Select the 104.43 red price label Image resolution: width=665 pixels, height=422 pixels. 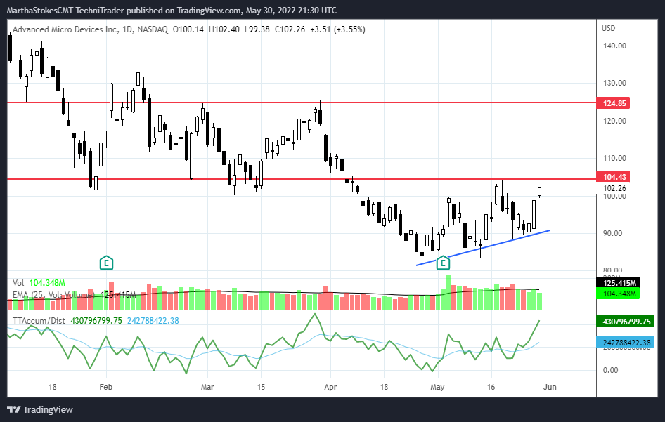coord(613,177)
